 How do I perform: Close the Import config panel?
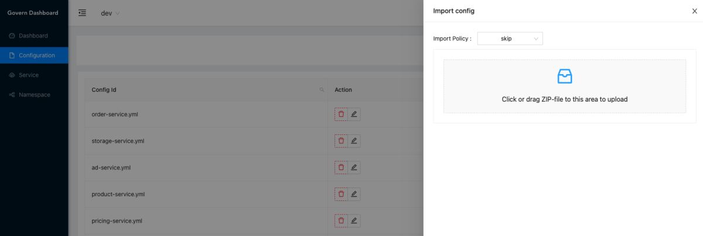(x=694, y=11)
